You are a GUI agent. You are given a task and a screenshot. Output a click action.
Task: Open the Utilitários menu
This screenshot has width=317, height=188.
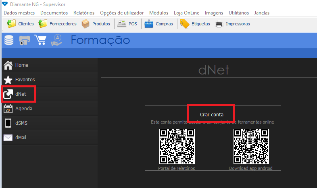pos(239,13)
